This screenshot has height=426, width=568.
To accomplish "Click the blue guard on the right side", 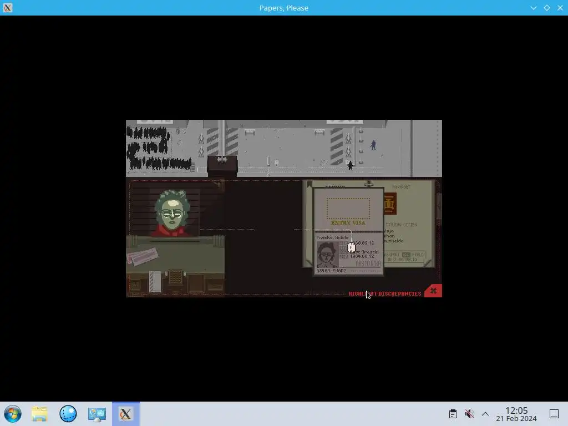I will pyautogui.click(x=373, y=145).
